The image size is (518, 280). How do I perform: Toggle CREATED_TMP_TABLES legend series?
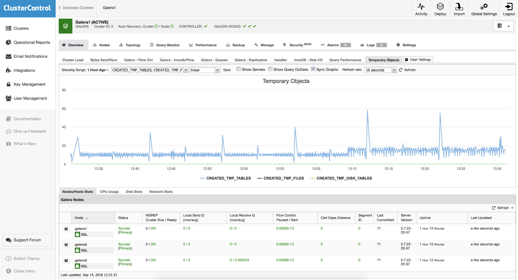click(225, 178)
